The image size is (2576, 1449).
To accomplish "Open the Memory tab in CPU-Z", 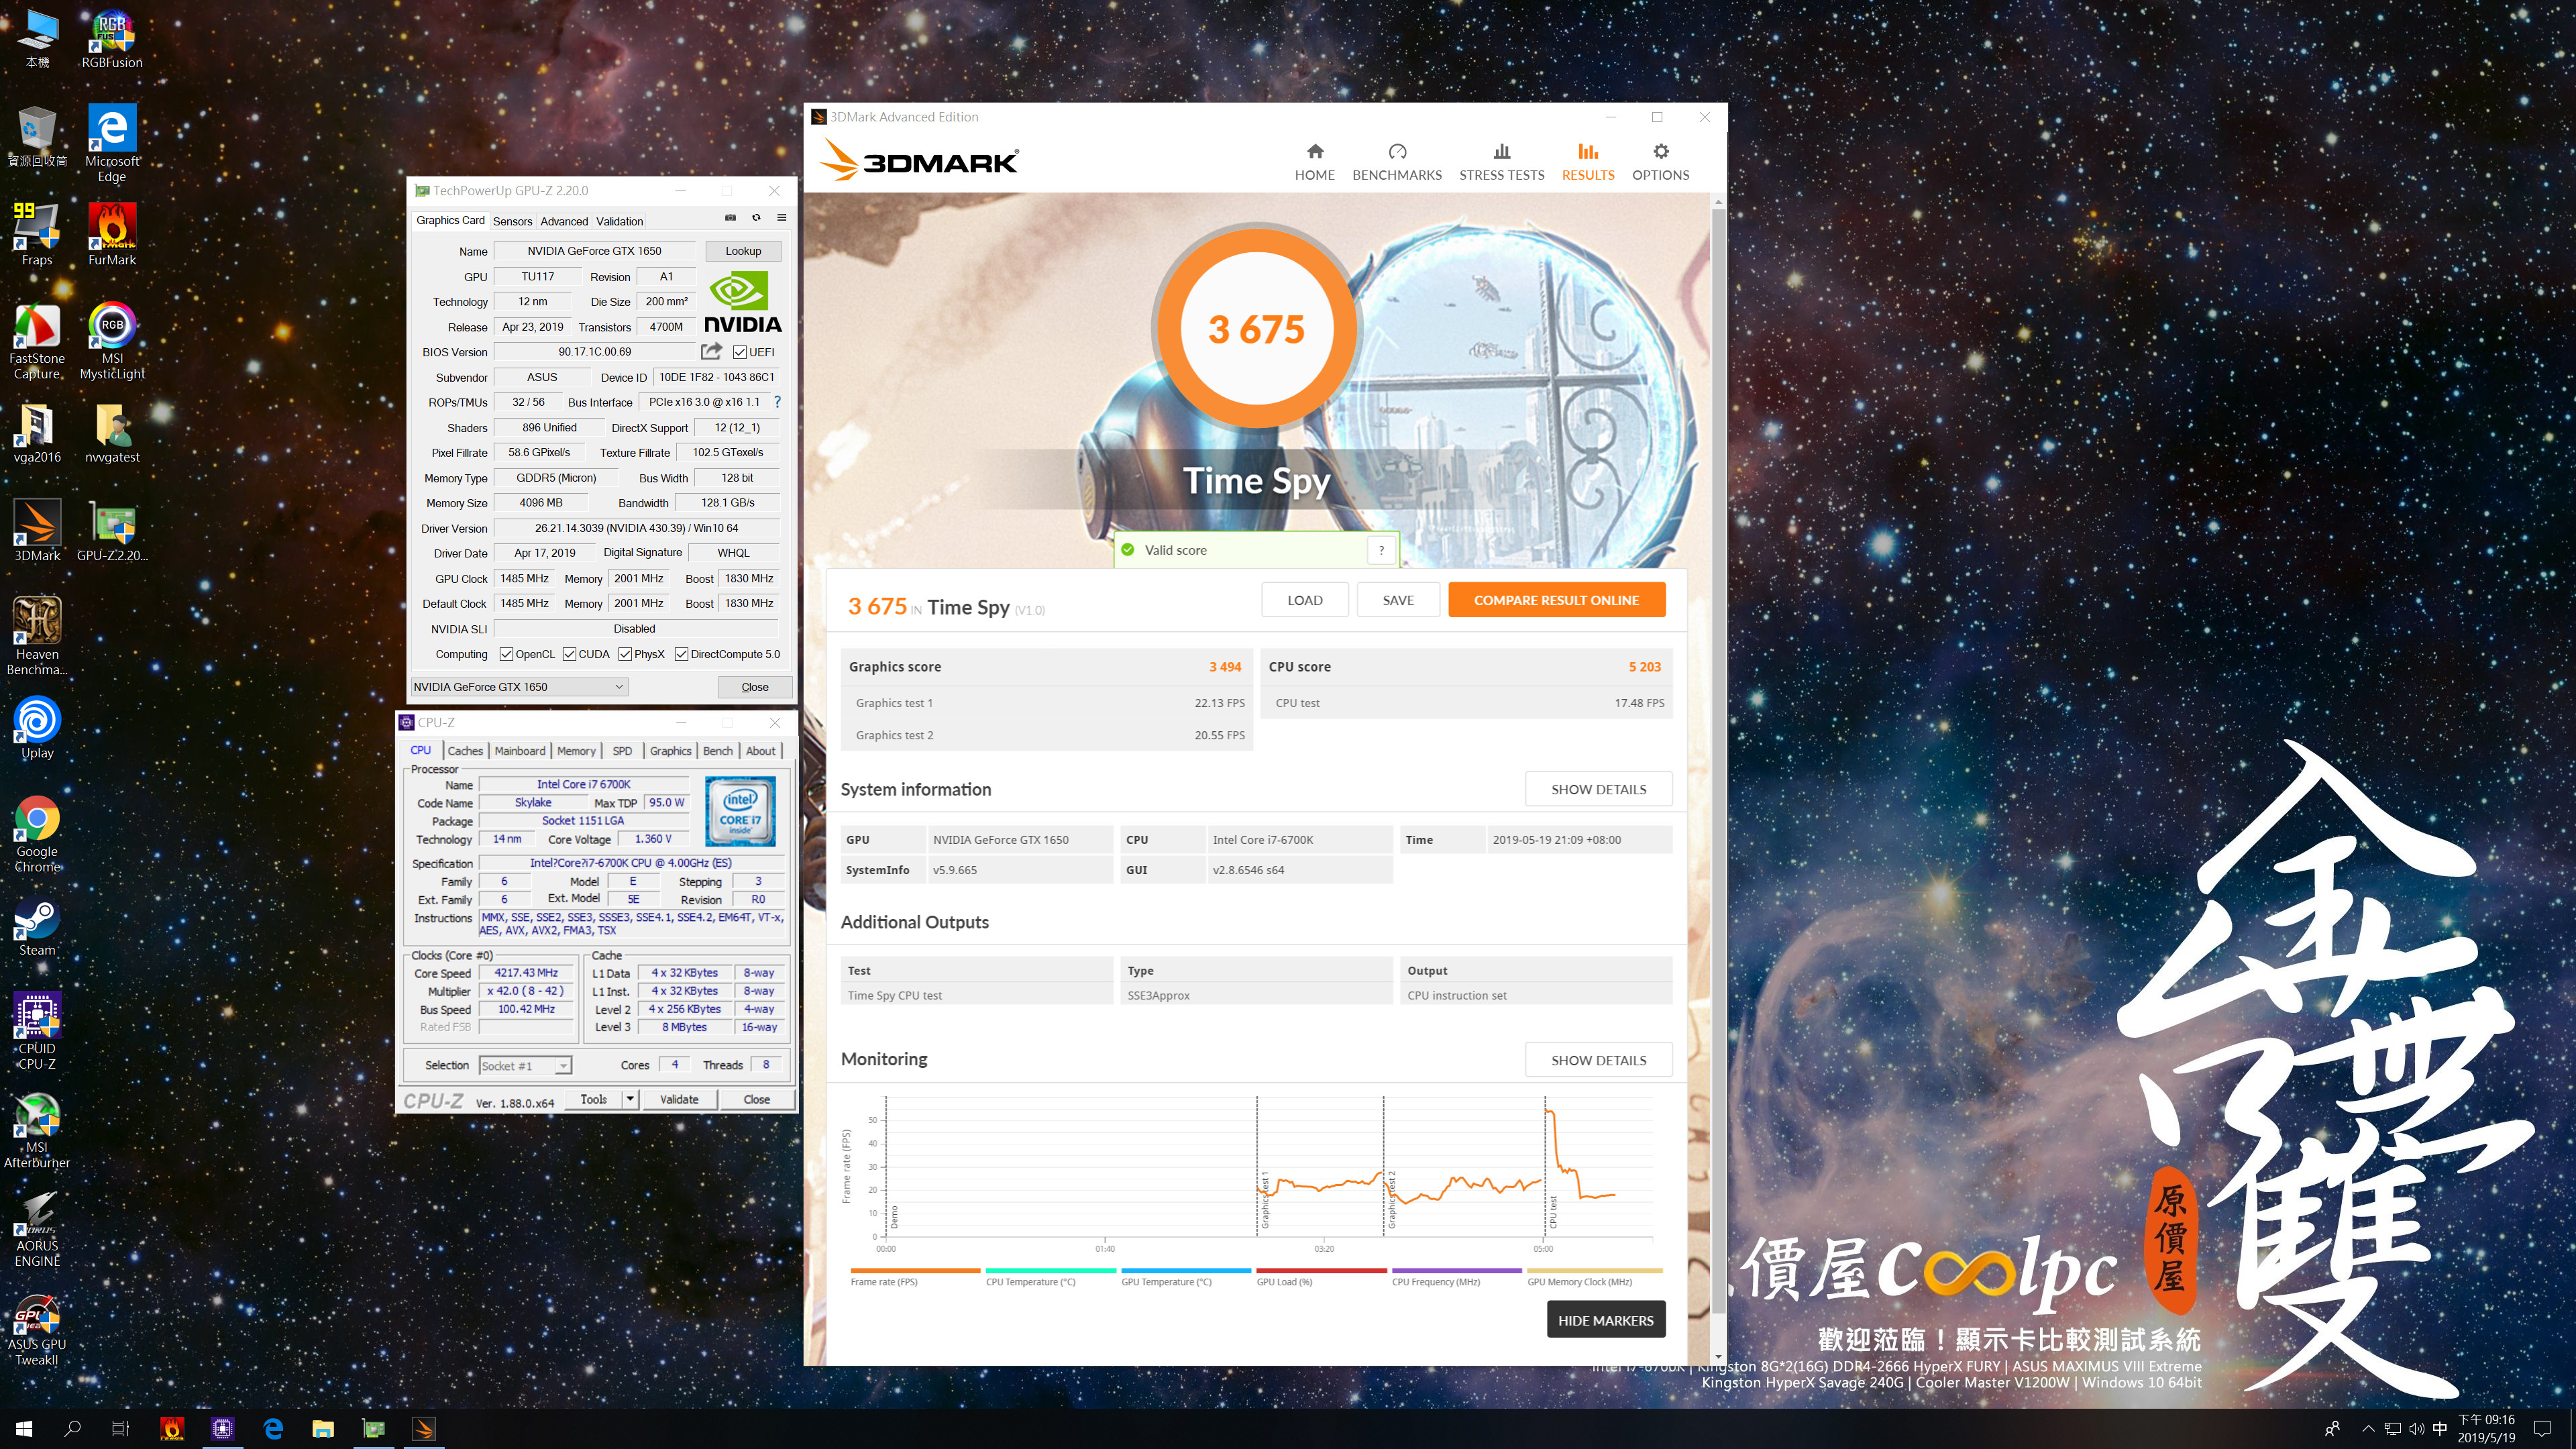I will [x=576, y=751].
